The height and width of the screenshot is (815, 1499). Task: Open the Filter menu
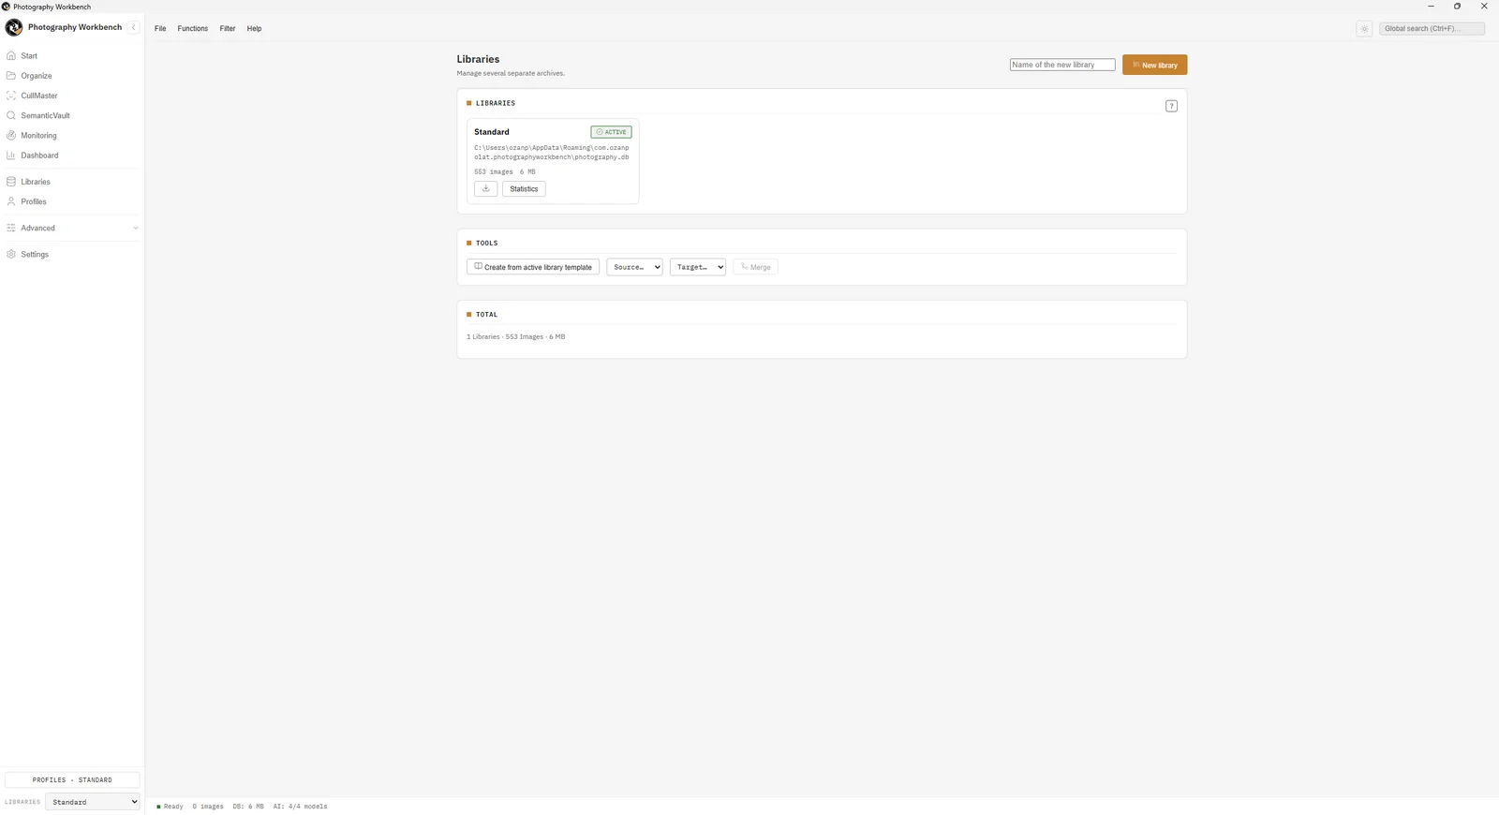[228, 29]
